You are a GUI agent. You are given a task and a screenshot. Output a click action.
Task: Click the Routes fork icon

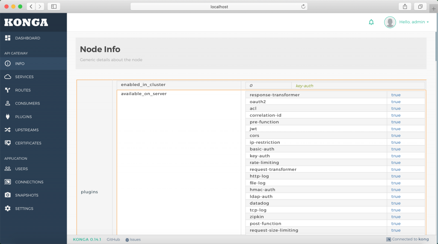pos(8,90)
